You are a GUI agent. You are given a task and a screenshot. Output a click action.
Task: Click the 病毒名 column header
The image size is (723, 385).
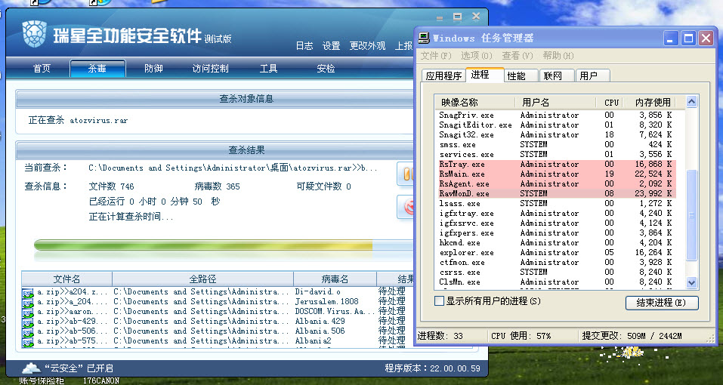[335, 279]
